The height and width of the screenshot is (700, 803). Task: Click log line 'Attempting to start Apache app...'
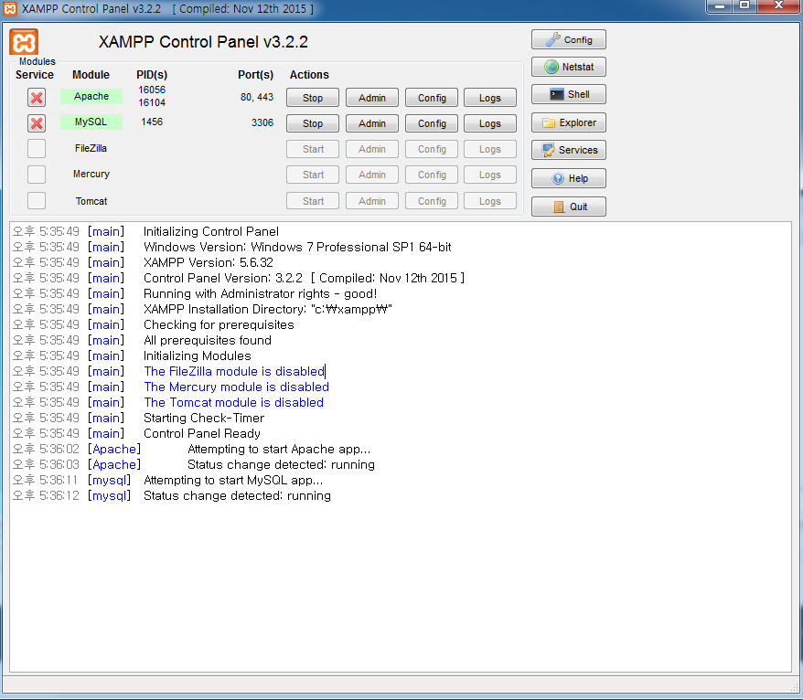coord(279,450)
